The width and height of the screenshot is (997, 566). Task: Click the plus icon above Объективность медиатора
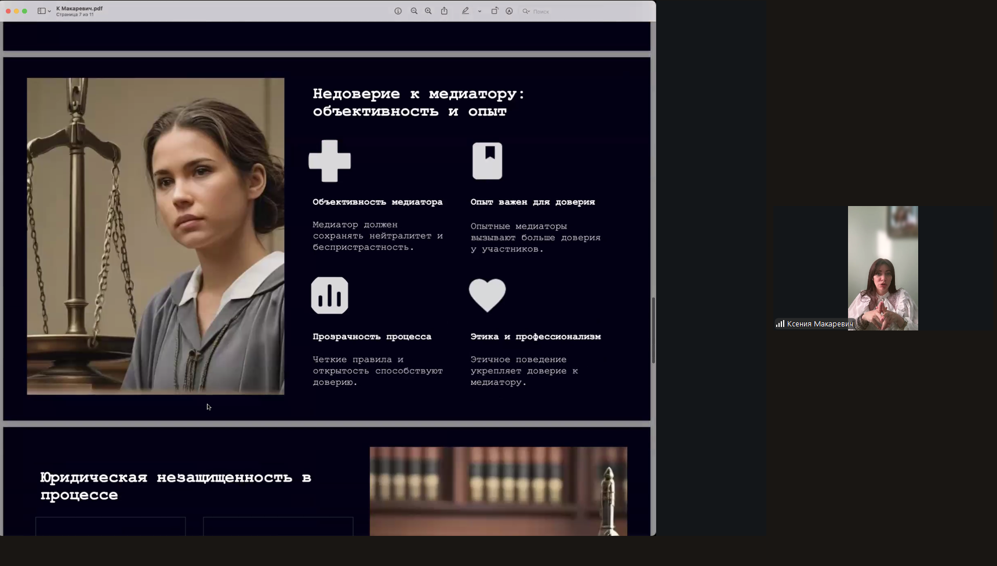tap(329, 161)
